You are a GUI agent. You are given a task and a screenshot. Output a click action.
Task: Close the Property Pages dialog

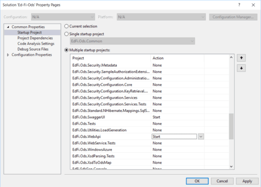253,5
